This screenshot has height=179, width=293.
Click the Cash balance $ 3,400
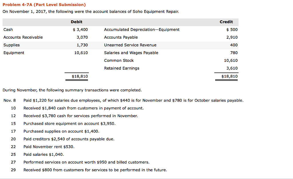[x=80, y=29]
